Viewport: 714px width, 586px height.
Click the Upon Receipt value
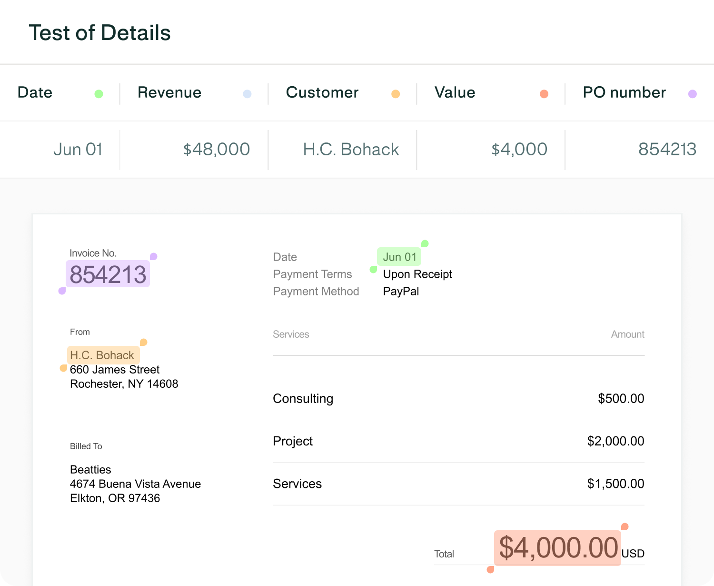click(x=417, y=274)
